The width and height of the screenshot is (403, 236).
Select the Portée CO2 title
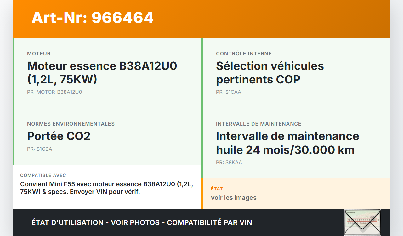click(x=59, y=136)
